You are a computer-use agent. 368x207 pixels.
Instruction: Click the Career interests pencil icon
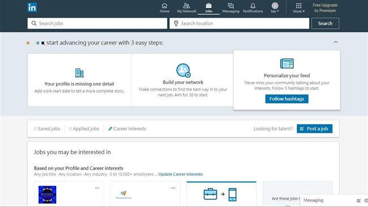110,129
